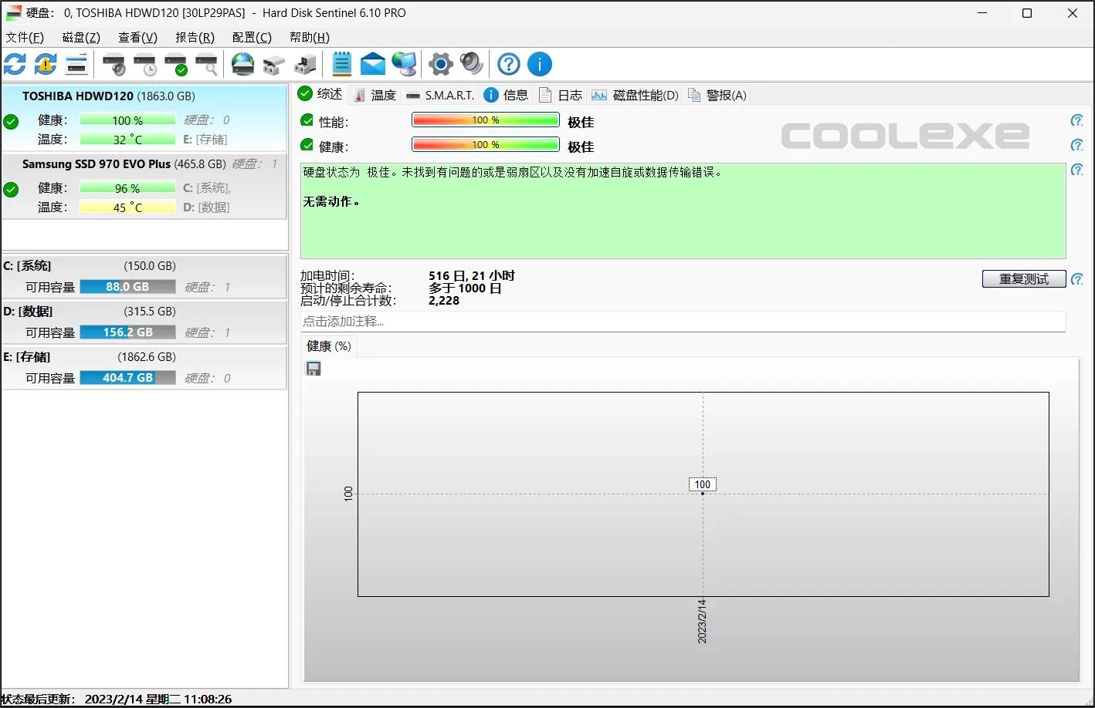Click the refresh disk status icon
Viewport: 1095px width, 708px height.
click(x=15, y=64)
